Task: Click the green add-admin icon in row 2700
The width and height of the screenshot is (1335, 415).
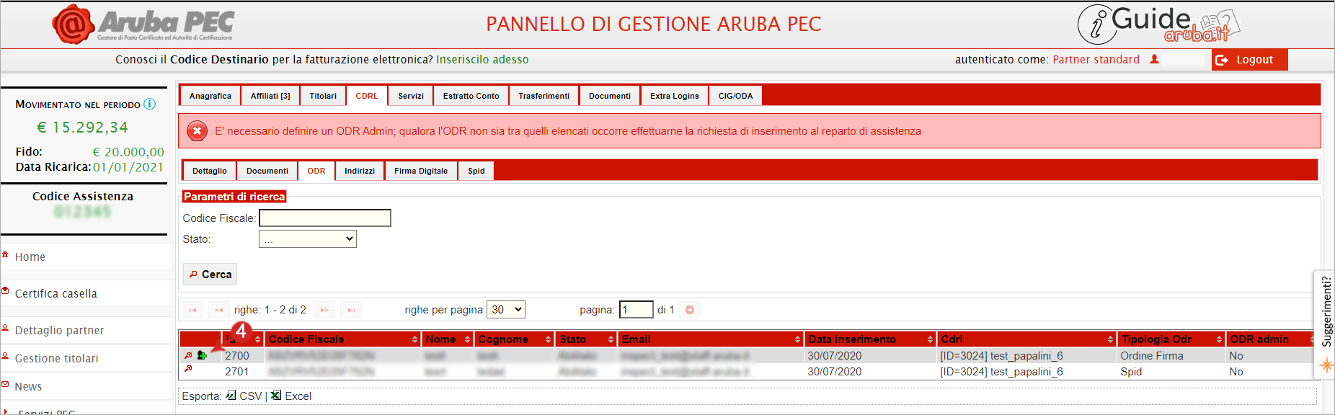Action: (x=202, y=355)
